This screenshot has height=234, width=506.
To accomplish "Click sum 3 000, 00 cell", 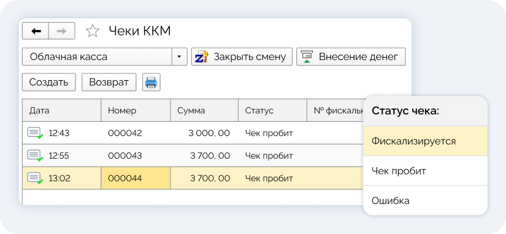I will (x=209, y=133).
